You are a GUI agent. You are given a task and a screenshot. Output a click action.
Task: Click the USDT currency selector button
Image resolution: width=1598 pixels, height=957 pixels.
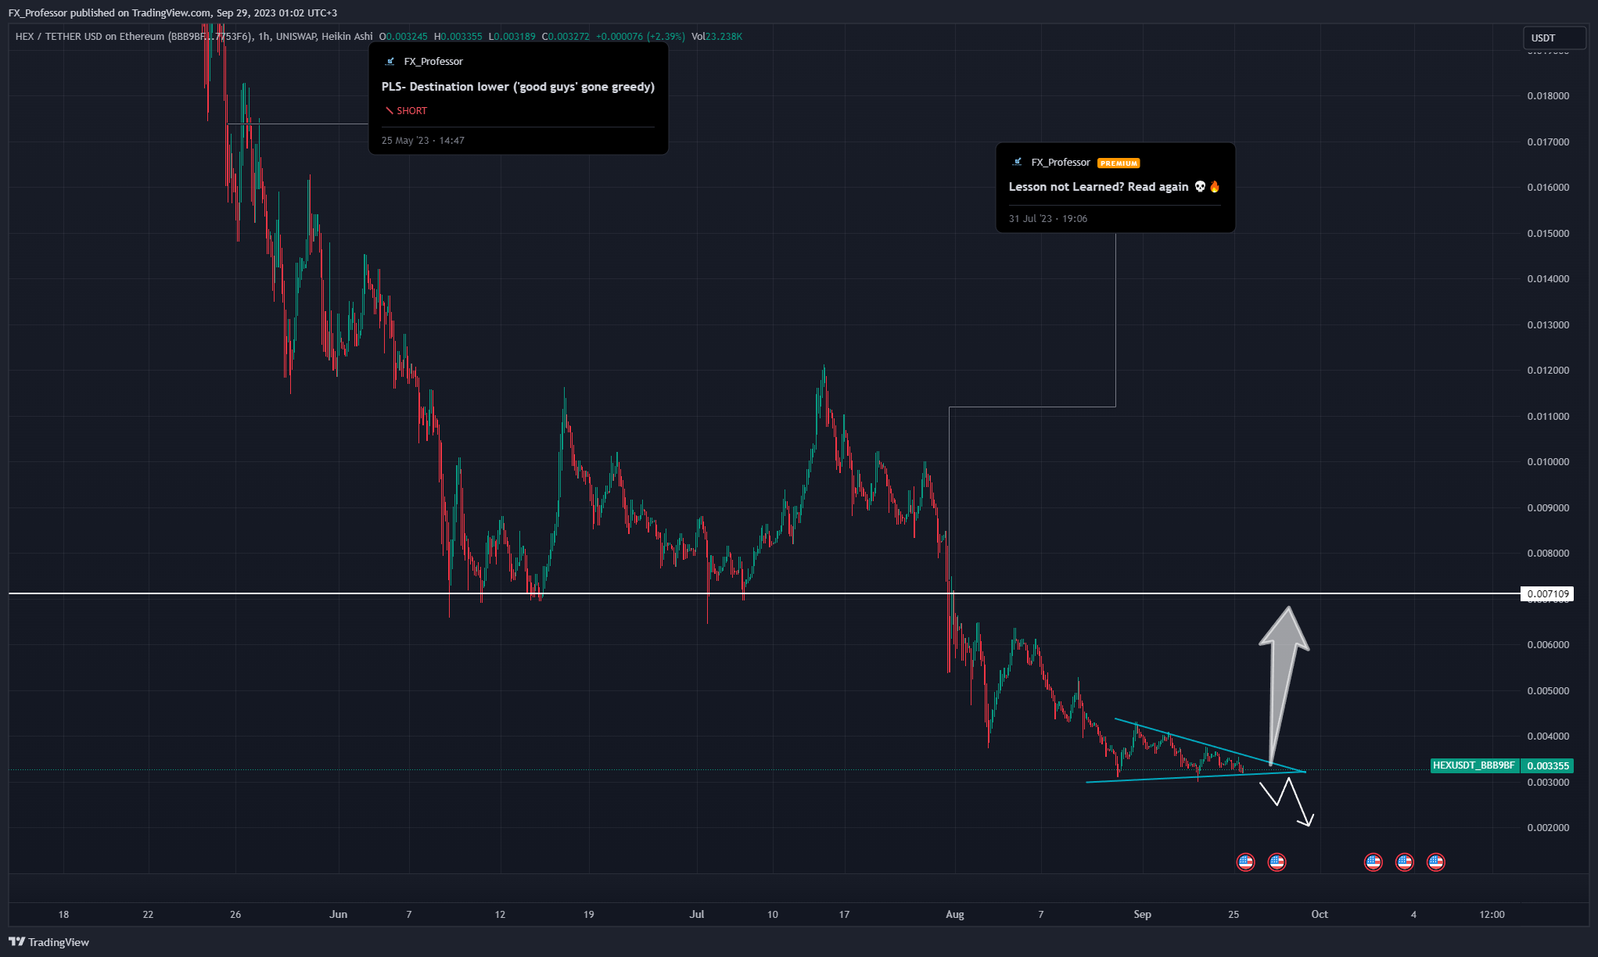pos(1553,38)
